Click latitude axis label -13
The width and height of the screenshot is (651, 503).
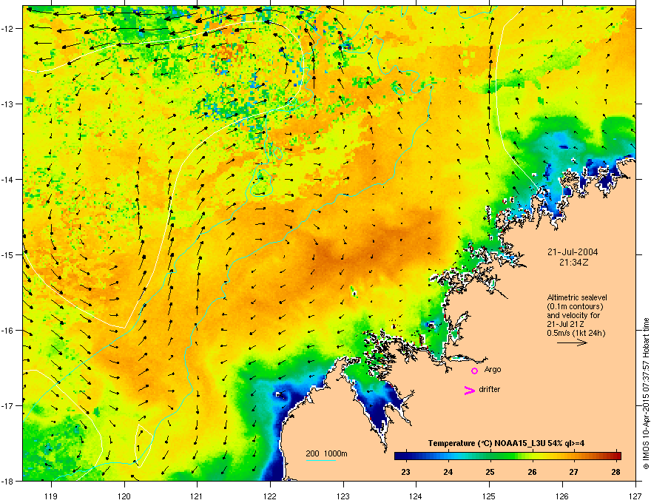[7, 104]
